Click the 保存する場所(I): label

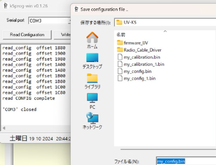[96, 23]
